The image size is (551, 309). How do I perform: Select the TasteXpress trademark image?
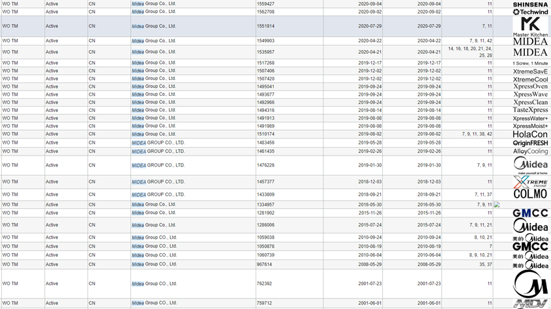coord(530,111)
